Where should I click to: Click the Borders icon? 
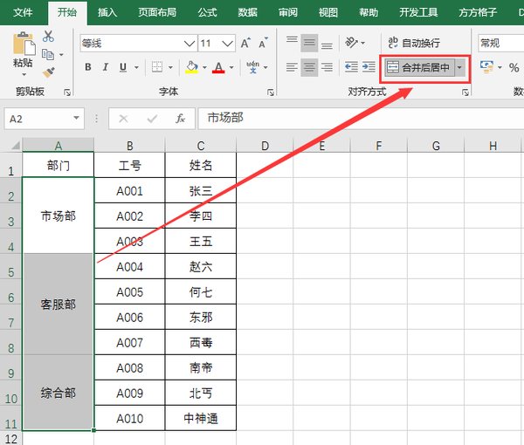tap(157, 67)
